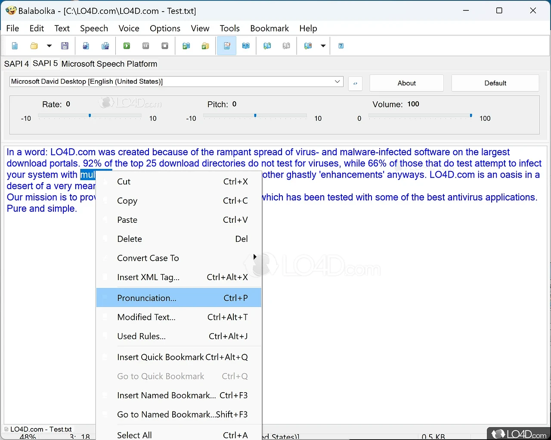Choose Cut from the context menu

pyautogui.click(x=179, y=181)
